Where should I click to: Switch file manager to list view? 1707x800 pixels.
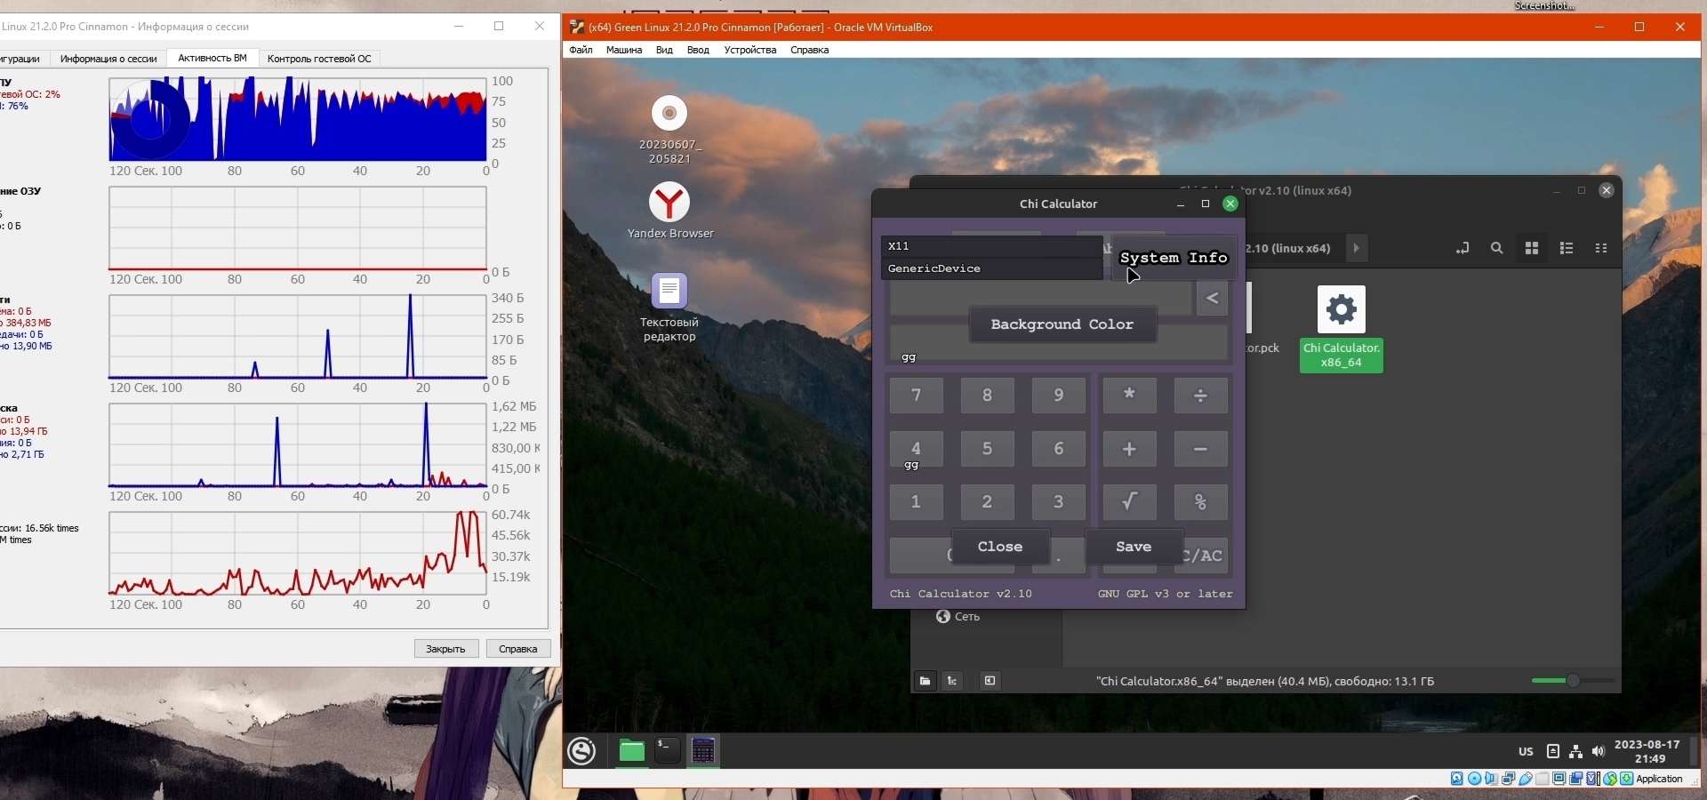point(1567,249)
